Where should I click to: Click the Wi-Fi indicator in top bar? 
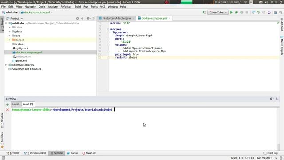click(x=245, y=2)
